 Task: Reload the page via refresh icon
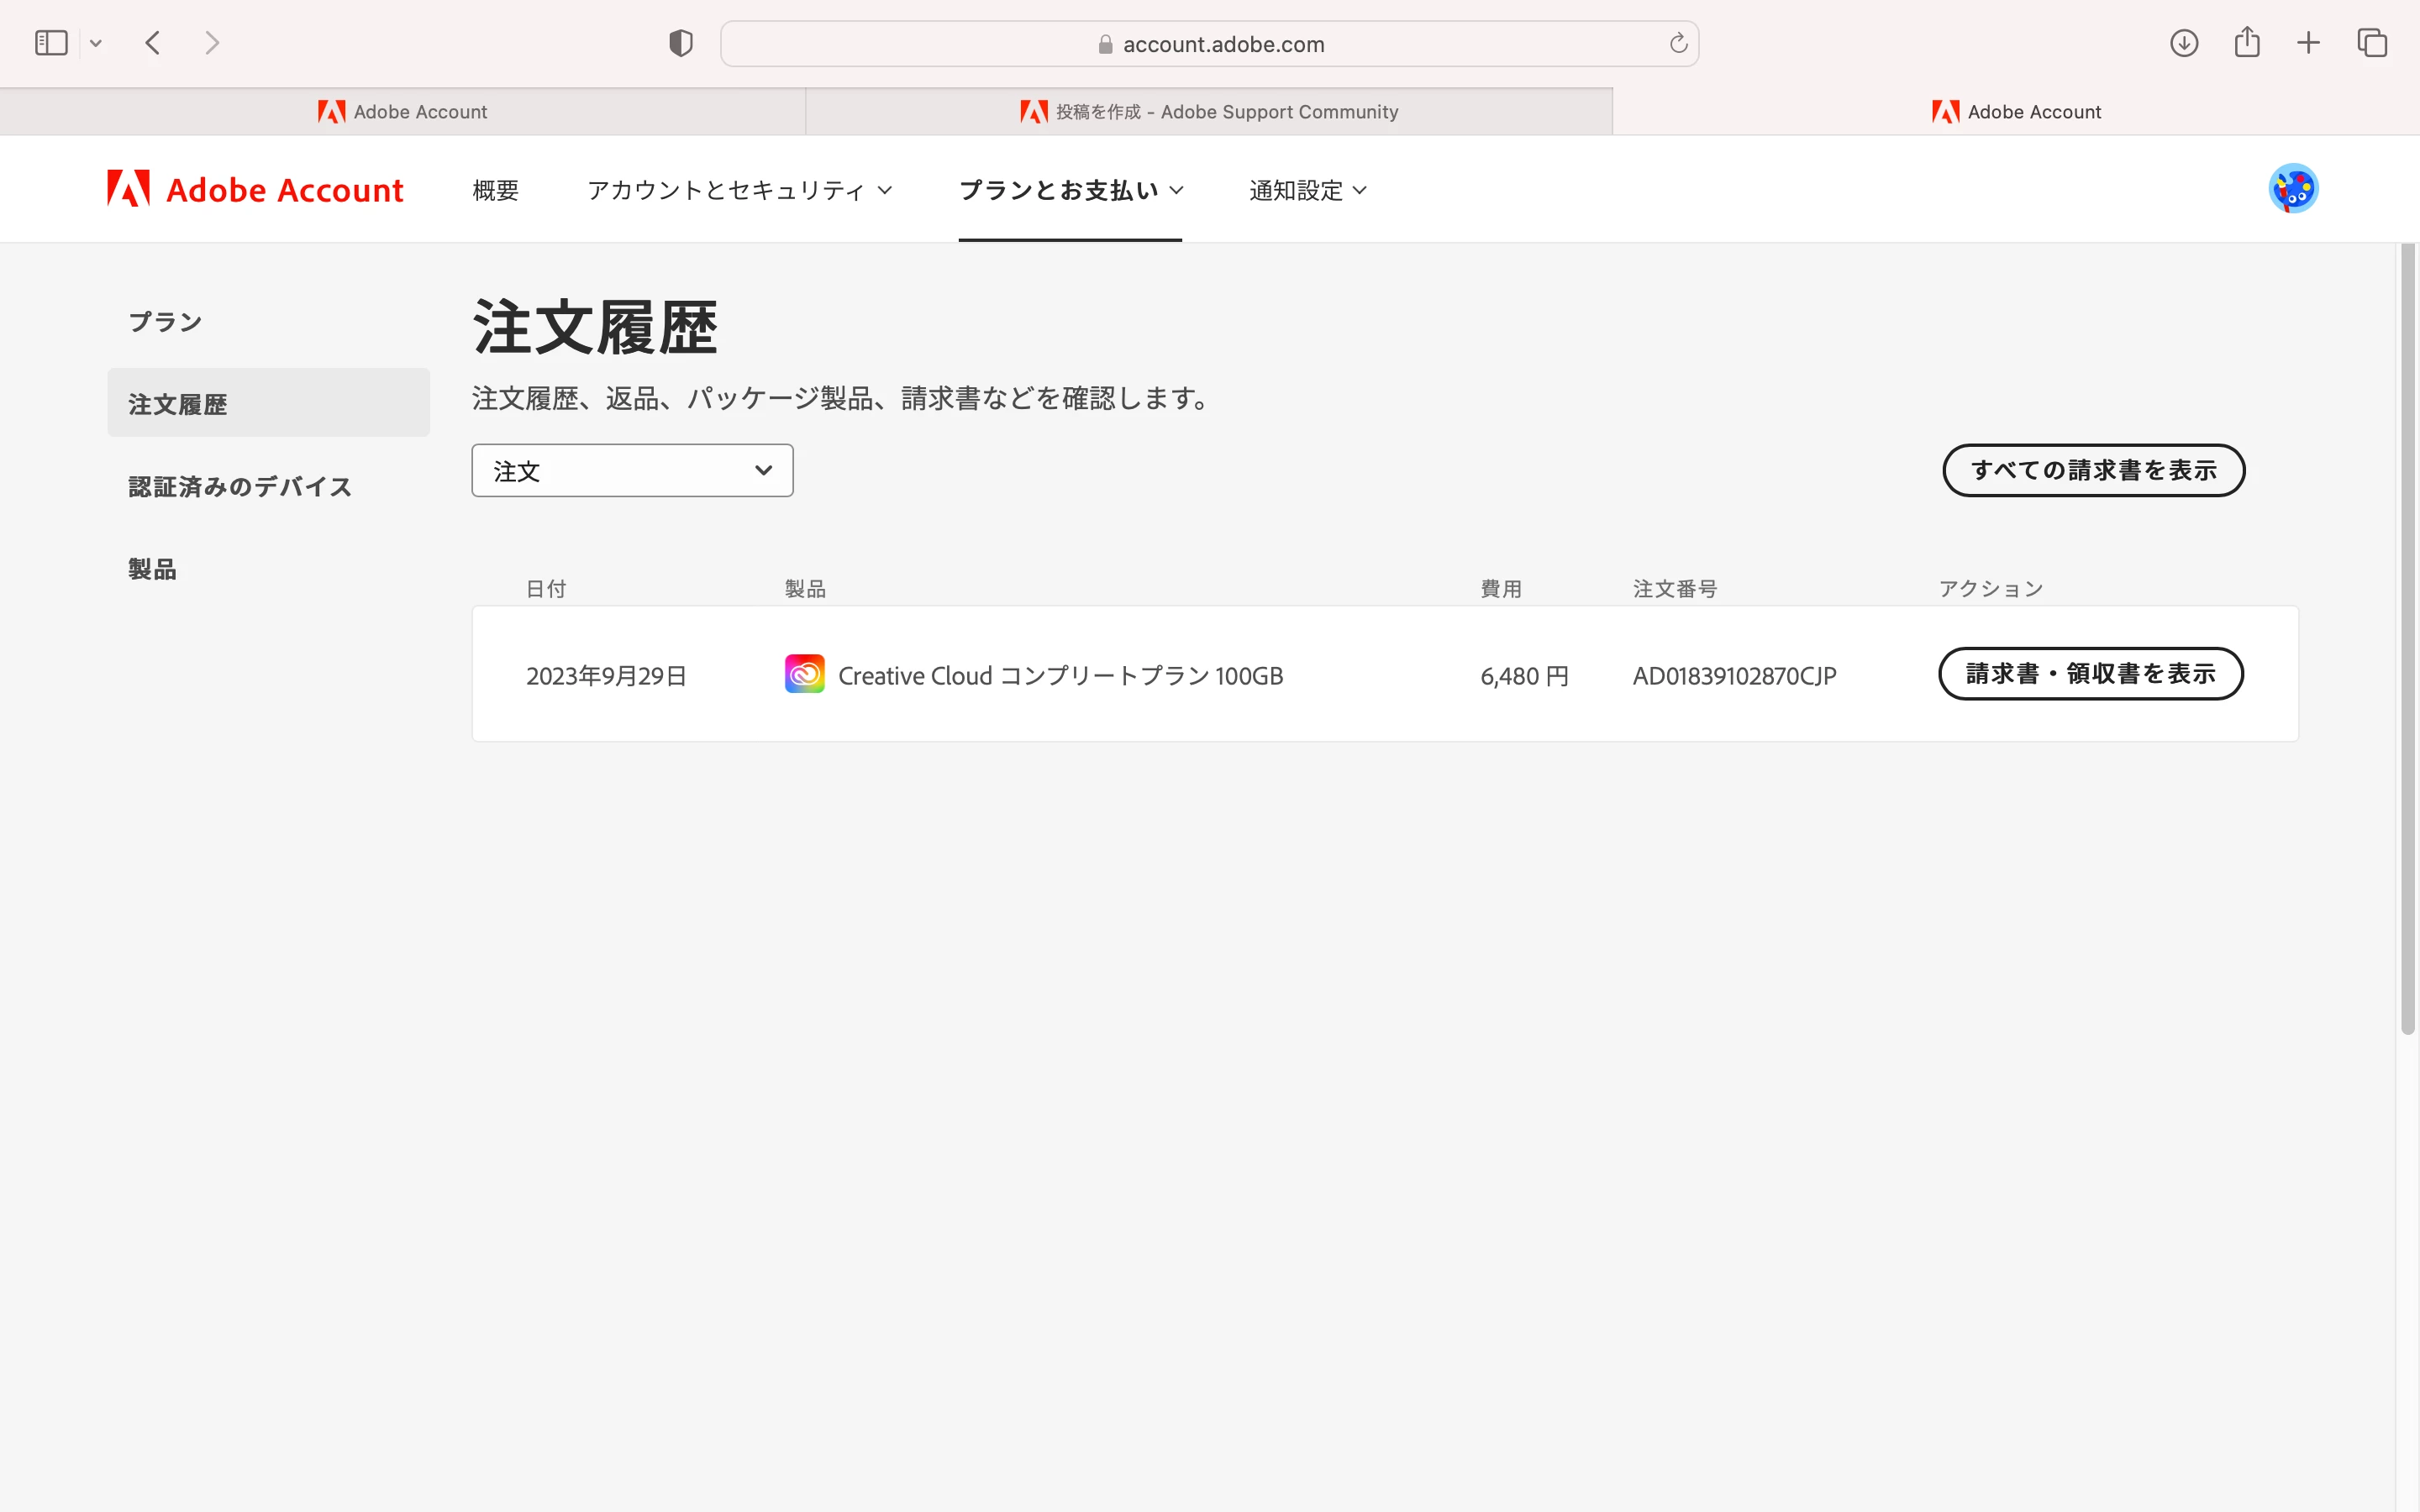tap(1678, 43)
